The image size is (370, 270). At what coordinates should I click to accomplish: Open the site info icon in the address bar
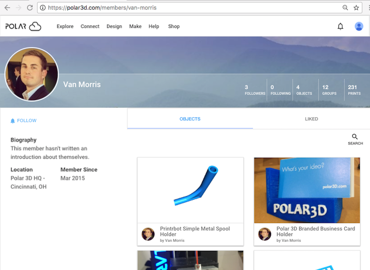tap(43, 8)
